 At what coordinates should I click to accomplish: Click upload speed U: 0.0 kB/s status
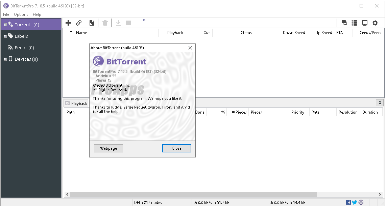[x=287, y=203]
